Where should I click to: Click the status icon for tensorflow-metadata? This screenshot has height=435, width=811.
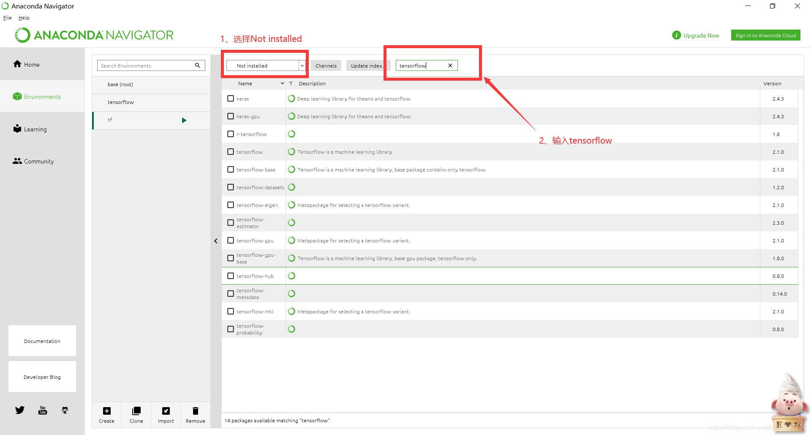[x=291, y=294]
